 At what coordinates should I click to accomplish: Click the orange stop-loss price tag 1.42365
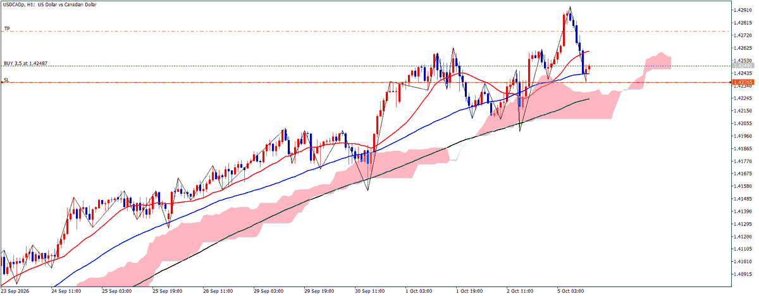coord(742,82)
